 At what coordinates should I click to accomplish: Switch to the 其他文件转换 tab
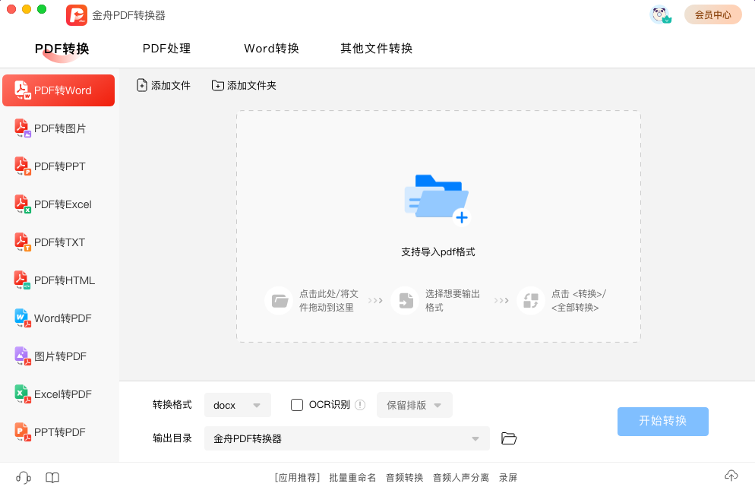click(x=377, y=48)
